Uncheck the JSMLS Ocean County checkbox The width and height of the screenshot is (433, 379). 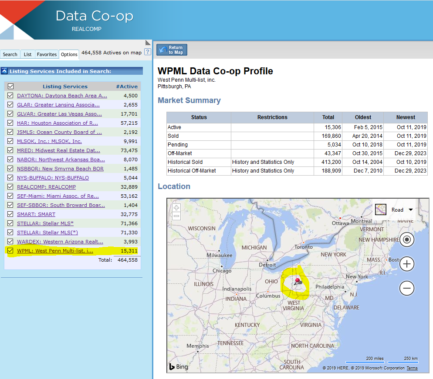[x=10, y=132]
